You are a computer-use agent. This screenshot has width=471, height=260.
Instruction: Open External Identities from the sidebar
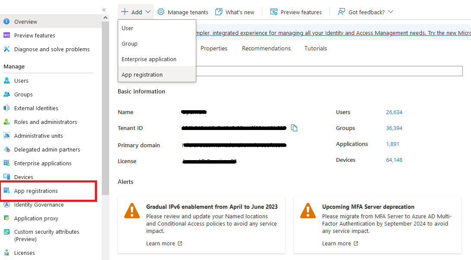(36, 108)
